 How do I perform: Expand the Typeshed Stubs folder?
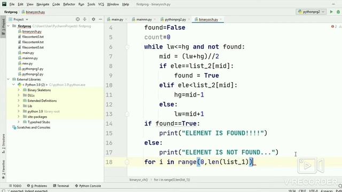19,122
